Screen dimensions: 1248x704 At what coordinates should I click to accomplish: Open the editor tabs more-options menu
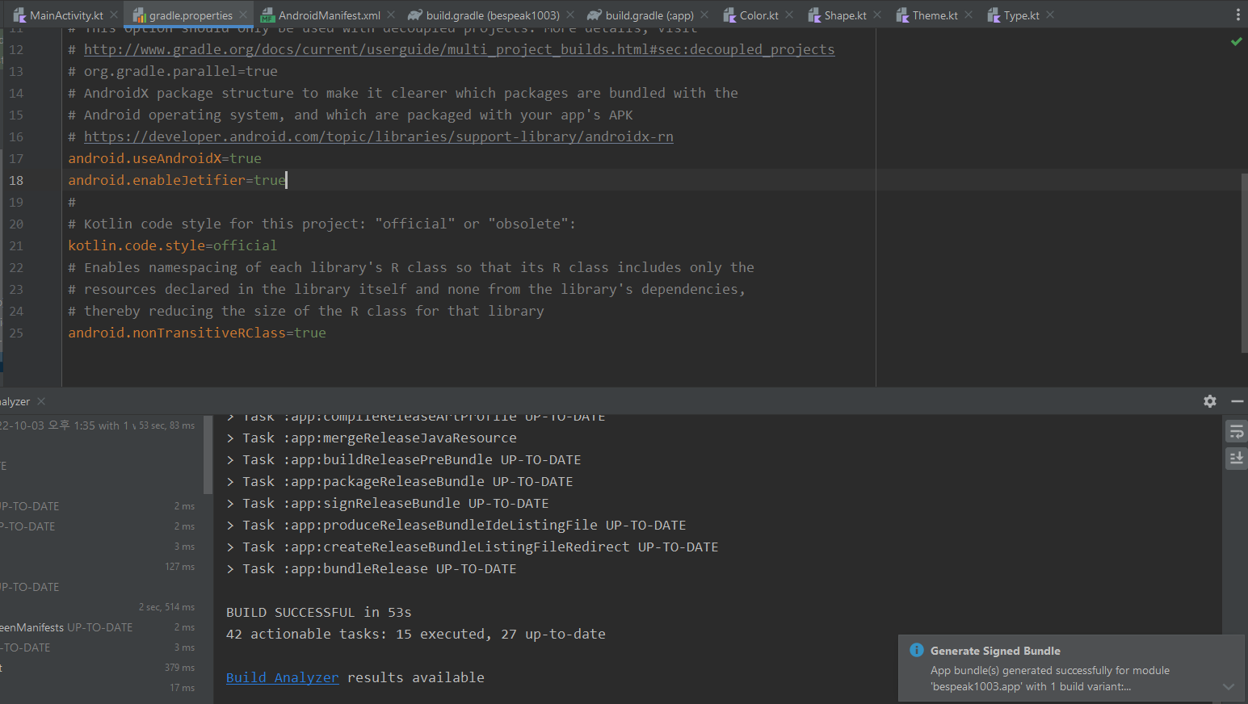tap(1237, 15)
